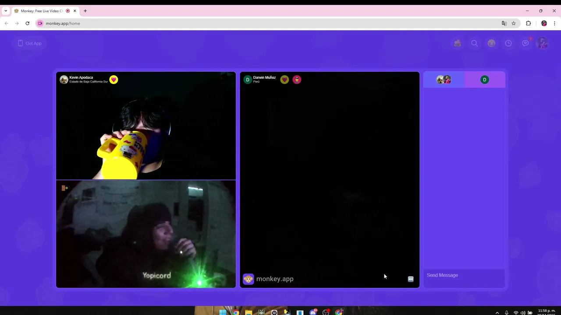Expand the system tray hidden icons chevron

[497, 313]
